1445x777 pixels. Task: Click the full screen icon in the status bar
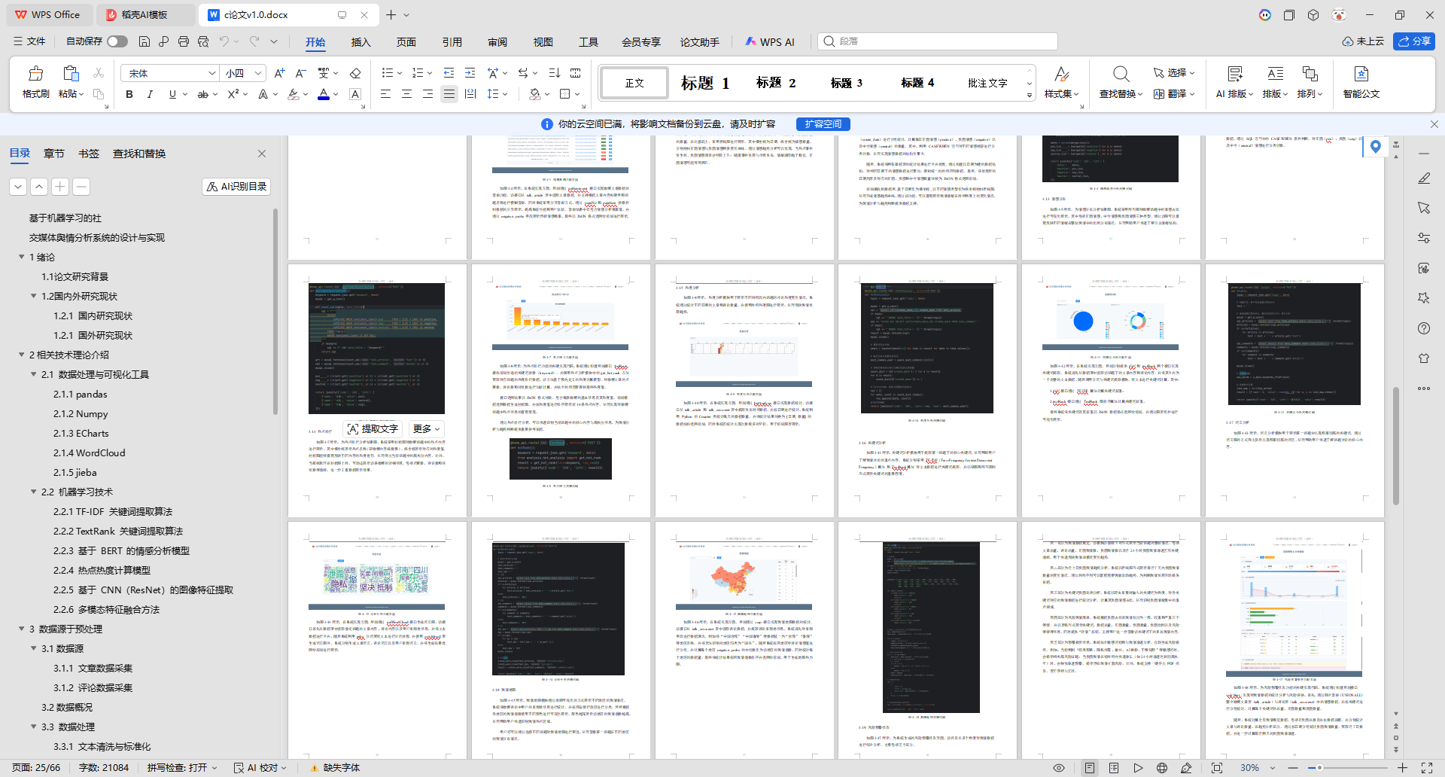point(1426,768)
